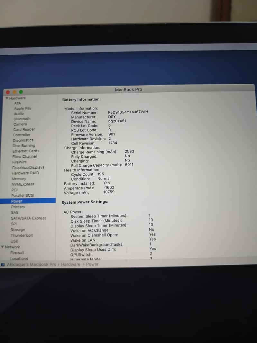Screen dimensions: 257x343
Task: Select Thunderbolt in the sidebar
Action: tap(22, 236)
